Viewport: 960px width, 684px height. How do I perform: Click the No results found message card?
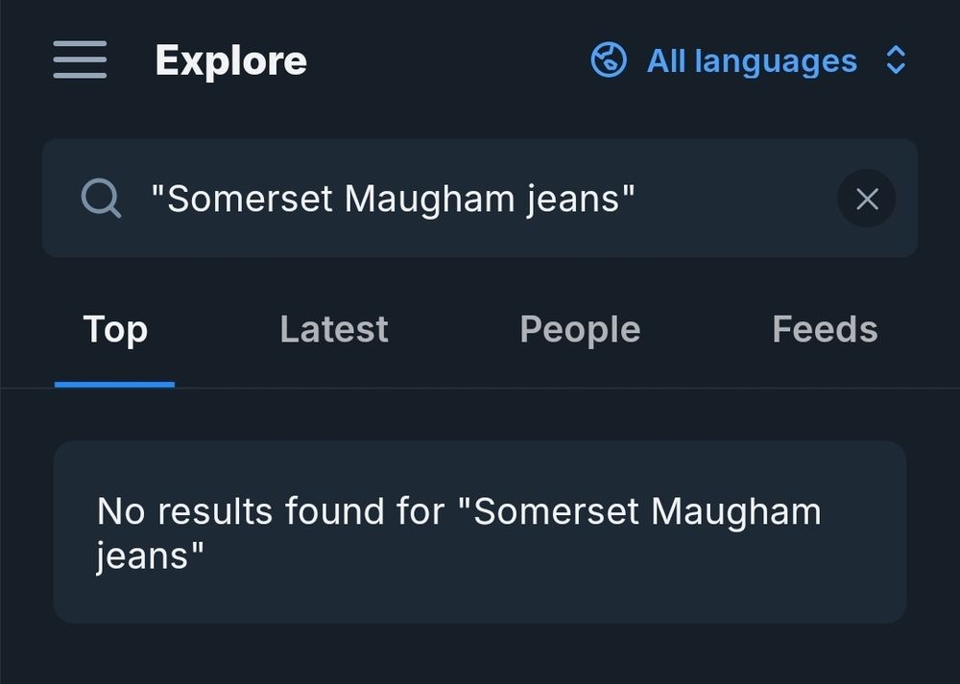point(480,531)
